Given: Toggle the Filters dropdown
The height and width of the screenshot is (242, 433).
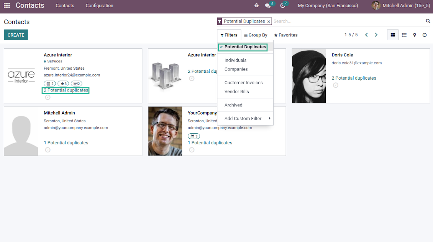Looking at the screenshot, I should pos(229,35).
